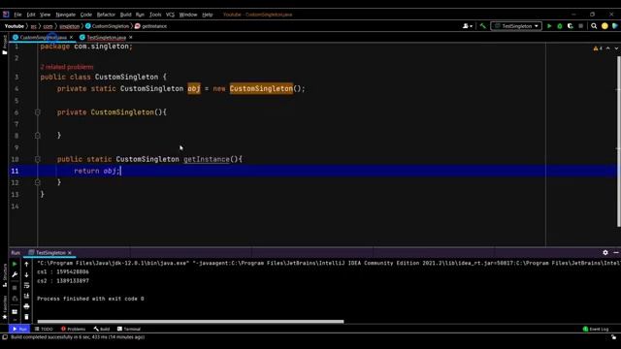The height and width of the screenshot is (349, 621).
Task: Open the VCS menu
Action: click(170, 15)
